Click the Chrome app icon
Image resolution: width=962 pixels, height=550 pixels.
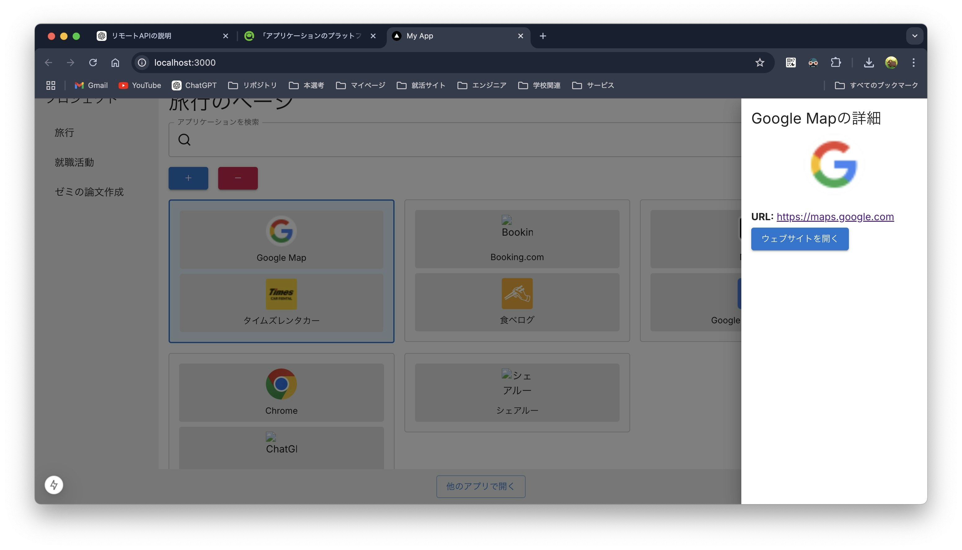click(x=281, y=384)
